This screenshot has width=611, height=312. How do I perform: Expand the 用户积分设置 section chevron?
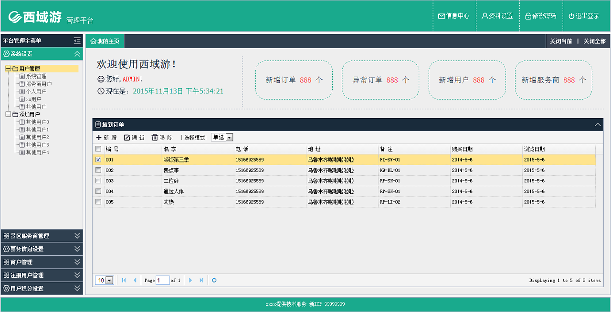pos(77,288)
